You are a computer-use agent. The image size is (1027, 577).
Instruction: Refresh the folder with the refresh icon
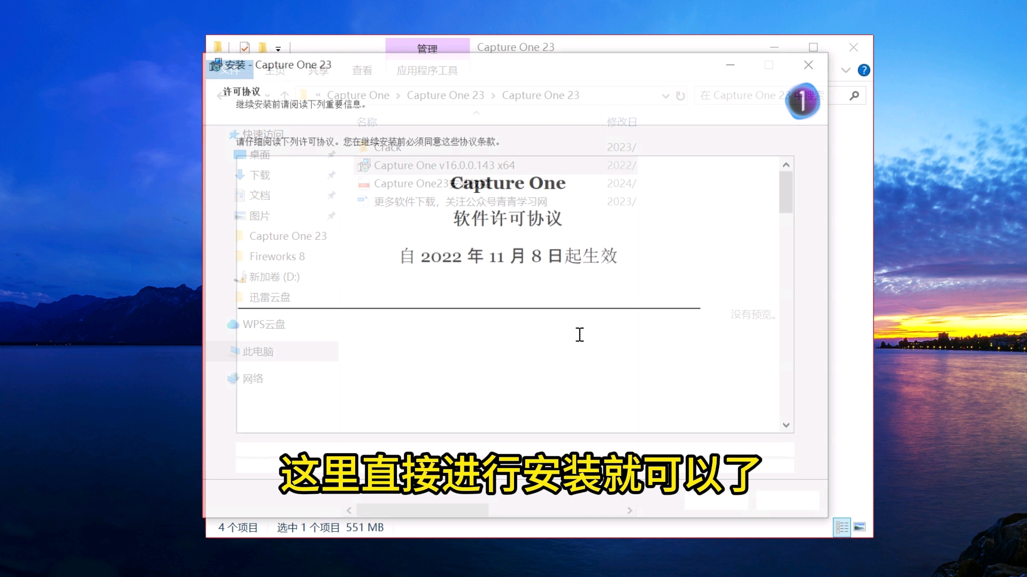pyautogui.click(x=680, y=96)
